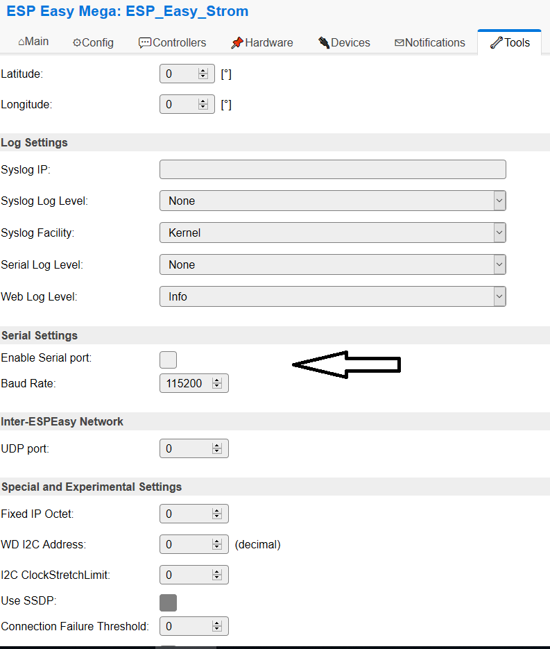550x649 pixels.
Task: Enable the Serial port checkbox
Action: click(169, 360)
